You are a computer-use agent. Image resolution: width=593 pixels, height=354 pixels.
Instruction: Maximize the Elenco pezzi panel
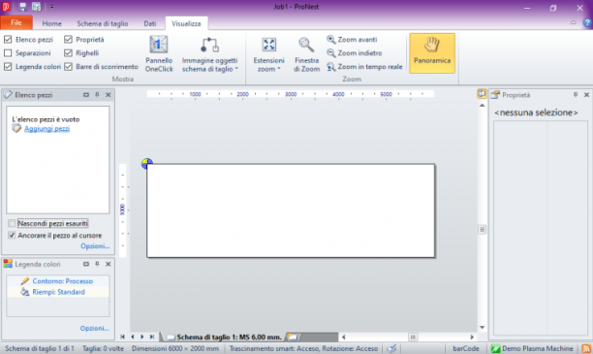pyautogui.click(x=86, y=95)
